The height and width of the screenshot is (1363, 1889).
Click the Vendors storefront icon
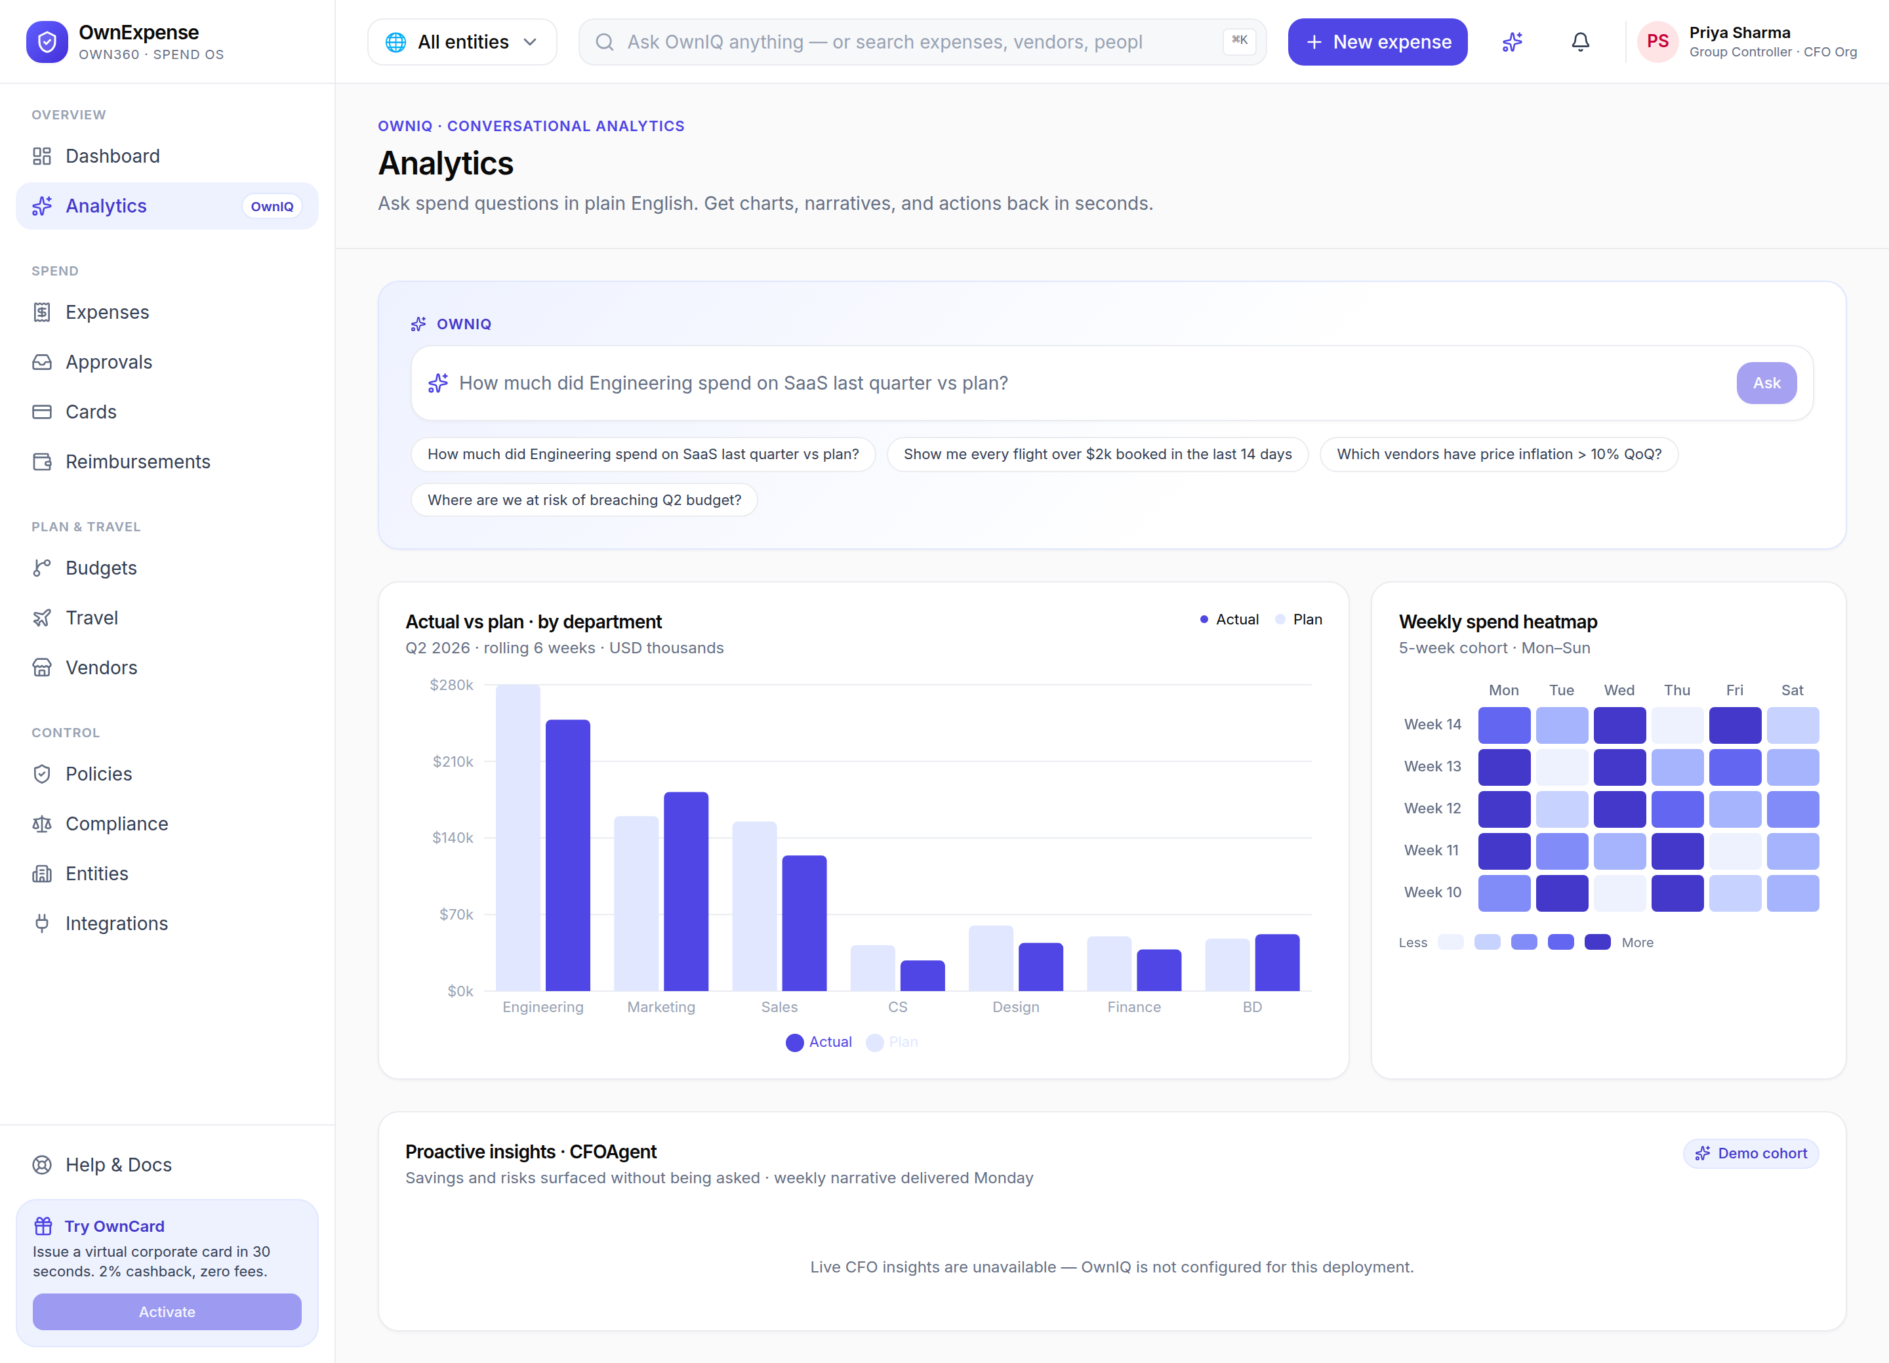pyautogui.click(x=41, y=667)
